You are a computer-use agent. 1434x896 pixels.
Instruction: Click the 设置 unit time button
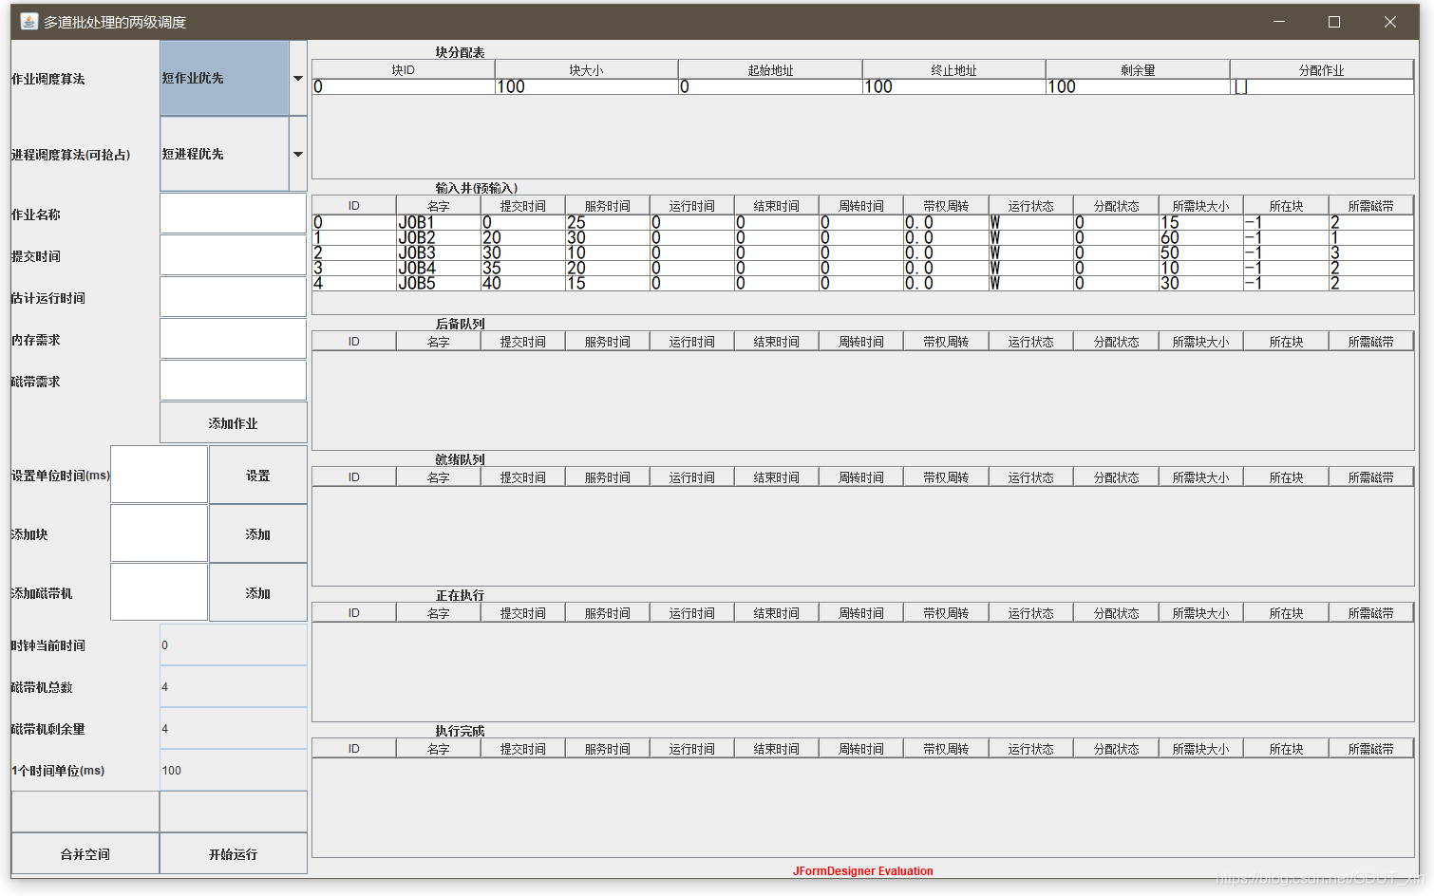258,475
